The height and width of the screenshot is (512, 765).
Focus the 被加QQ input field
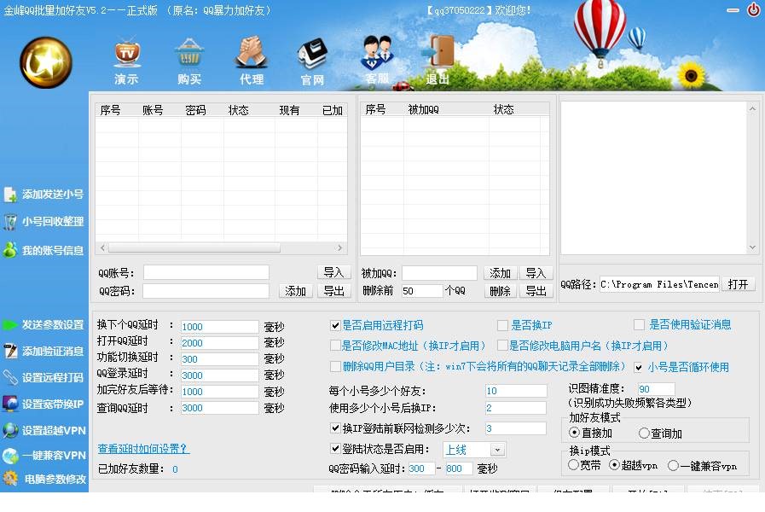pos(439,273)
